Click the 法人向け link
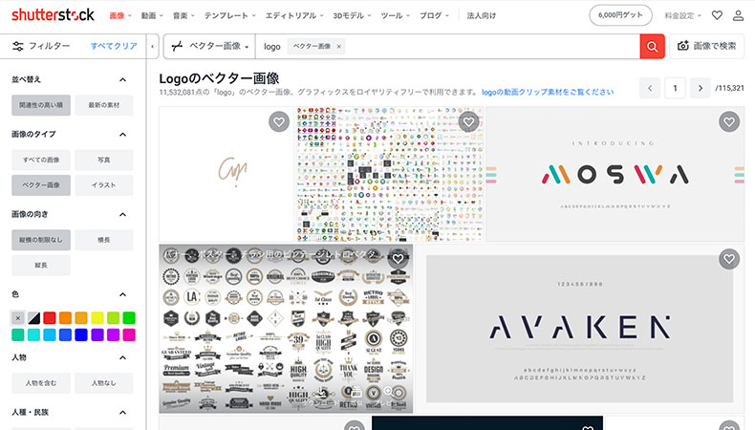 [x=482, y=15]
